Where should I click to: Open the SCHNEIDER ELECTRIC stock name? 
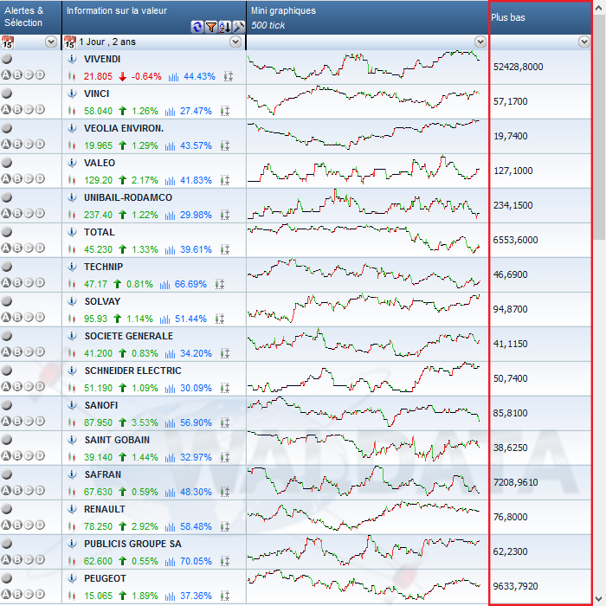[132, 371]
